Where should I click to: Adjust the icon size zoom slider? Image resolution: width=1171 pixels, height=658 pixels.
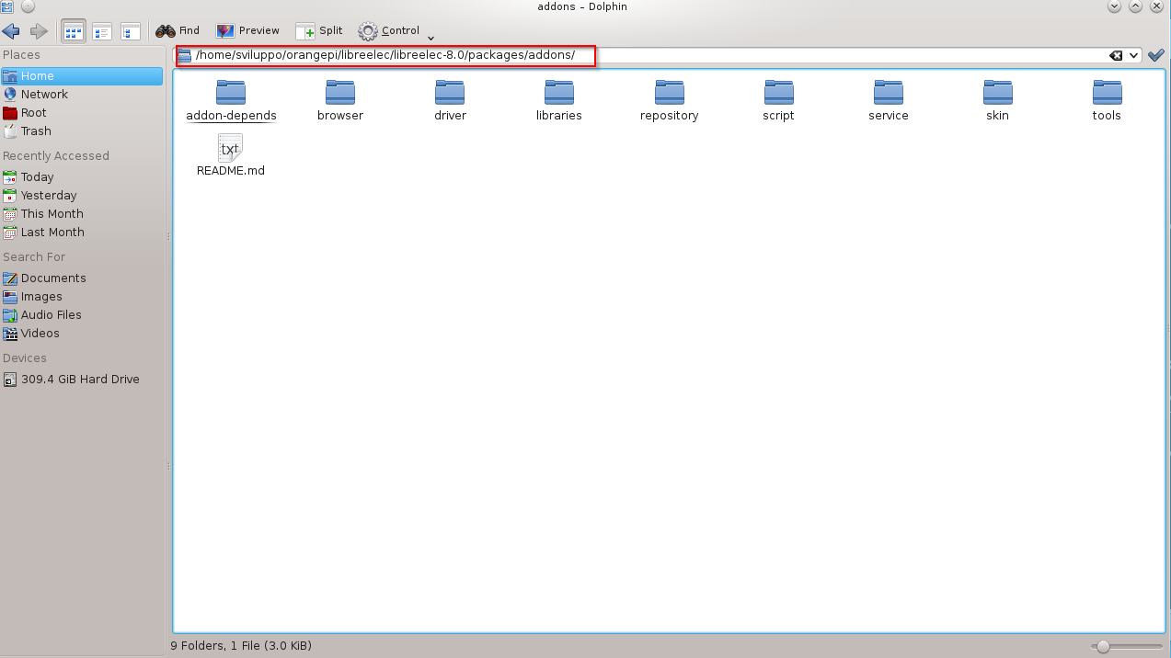(1102, 645)
